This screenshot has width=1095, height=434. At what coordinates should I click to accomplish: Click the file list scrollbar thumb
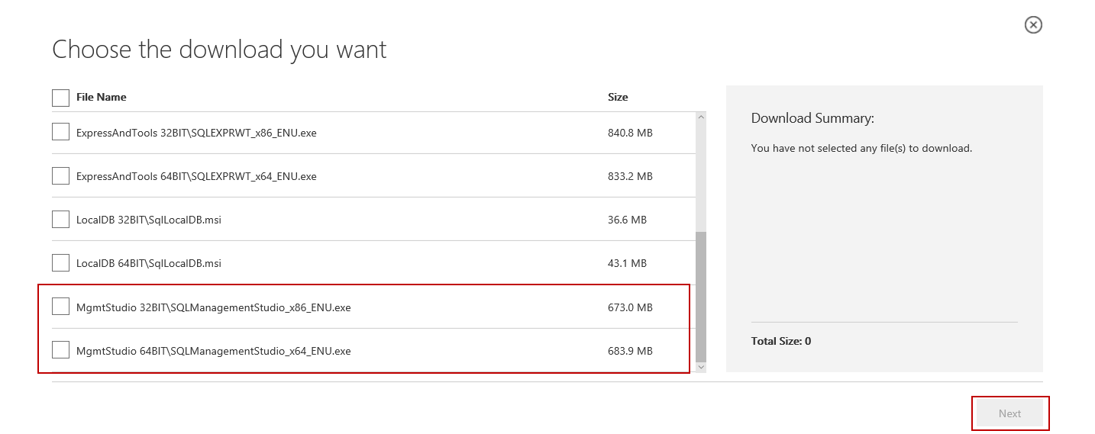coord(701,297)
